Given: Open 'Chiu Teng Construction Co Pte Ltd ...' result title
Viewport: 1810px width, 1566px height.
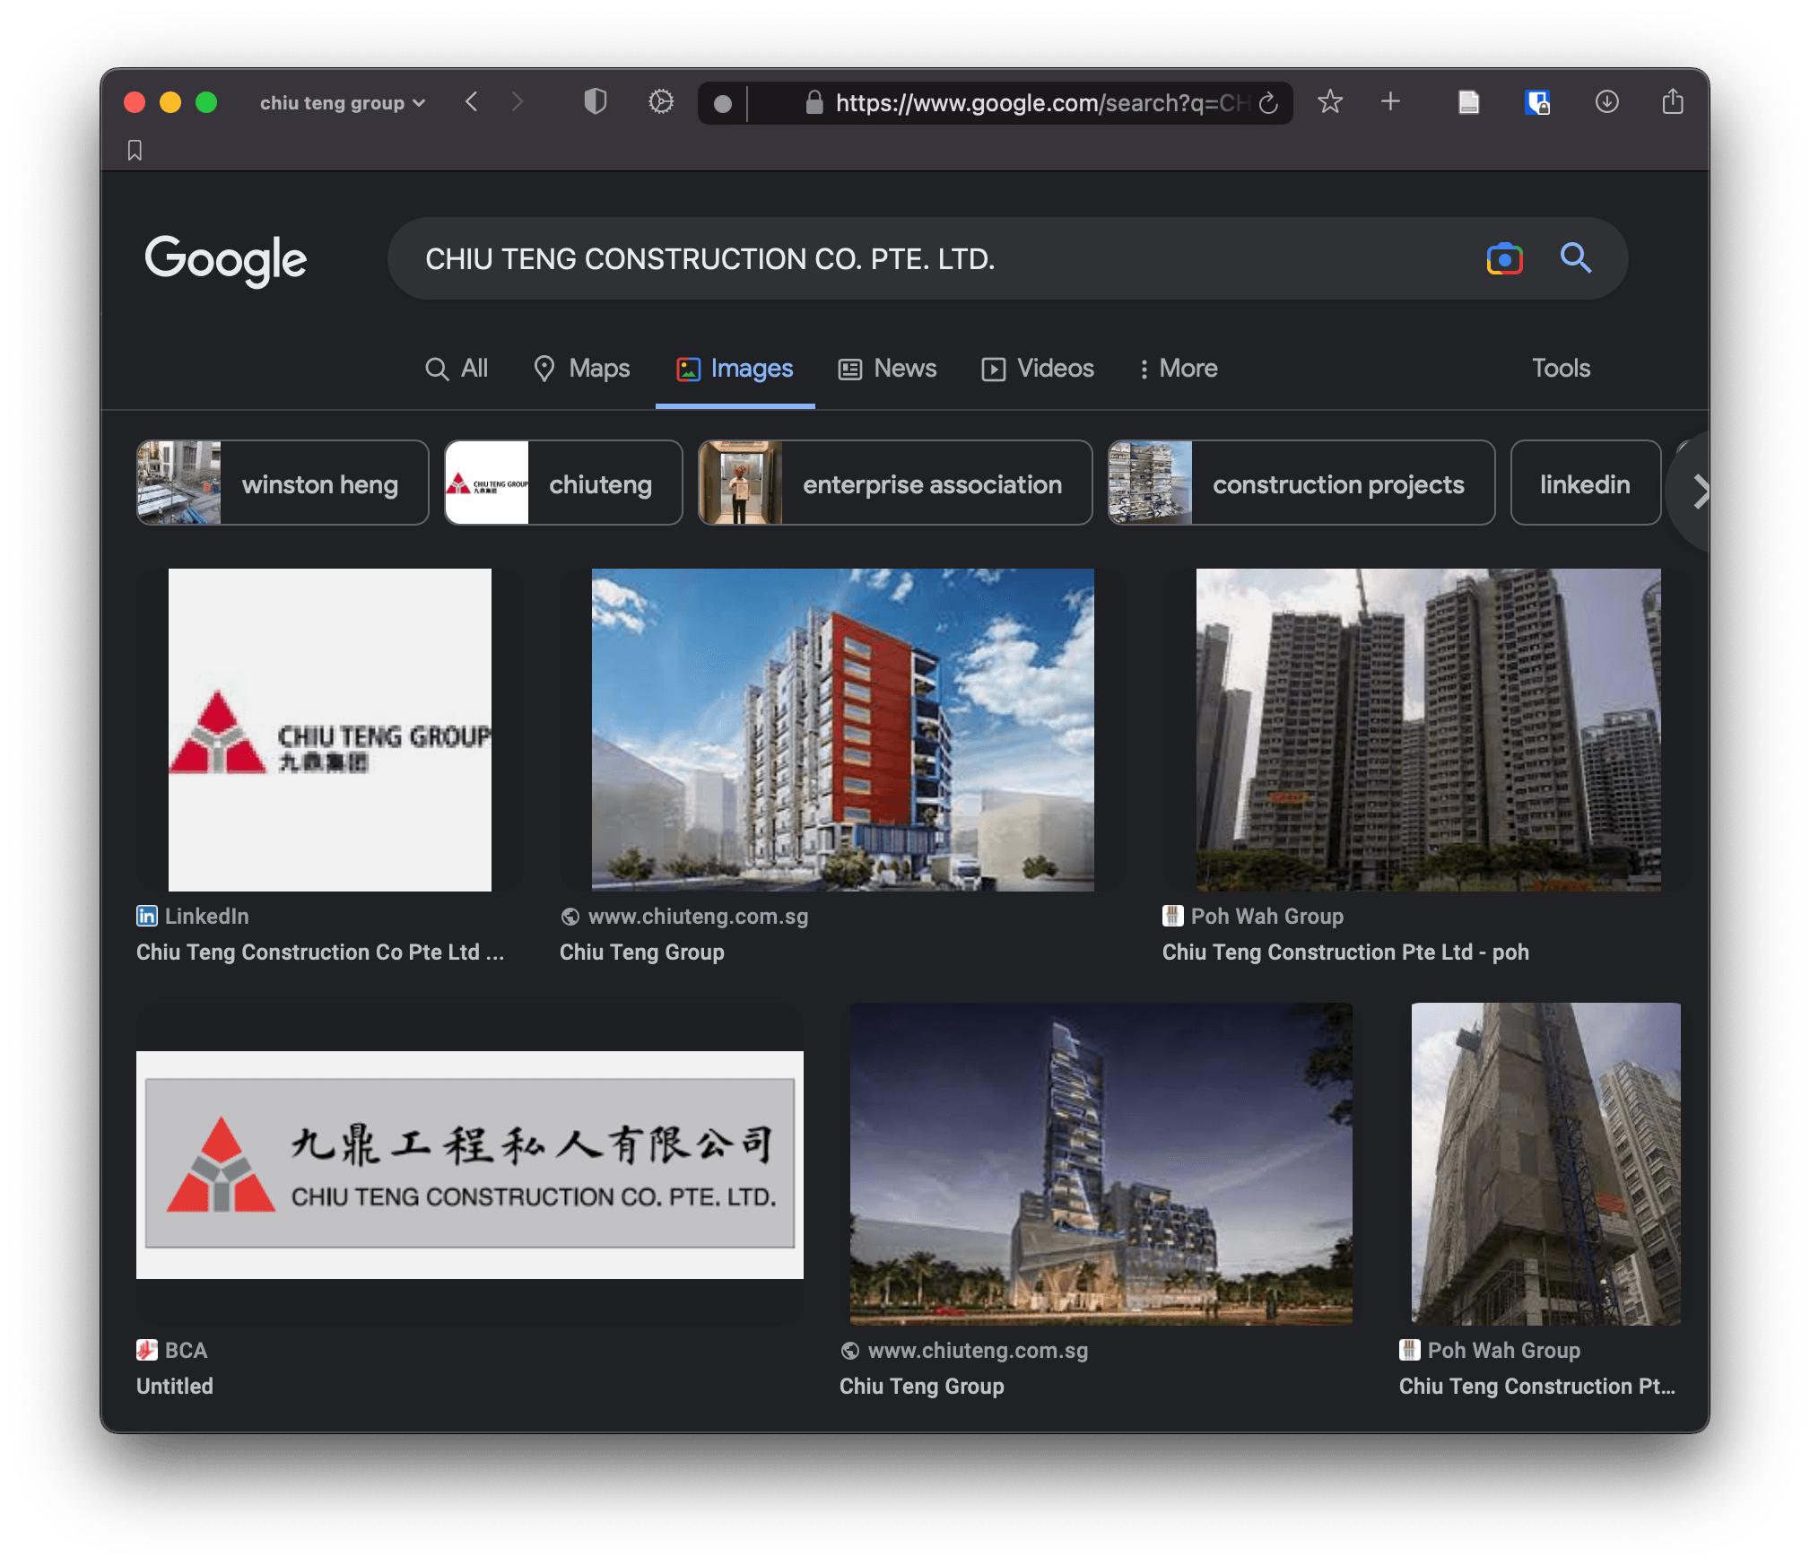Looking at the screenshot, I should click(320, 952).
